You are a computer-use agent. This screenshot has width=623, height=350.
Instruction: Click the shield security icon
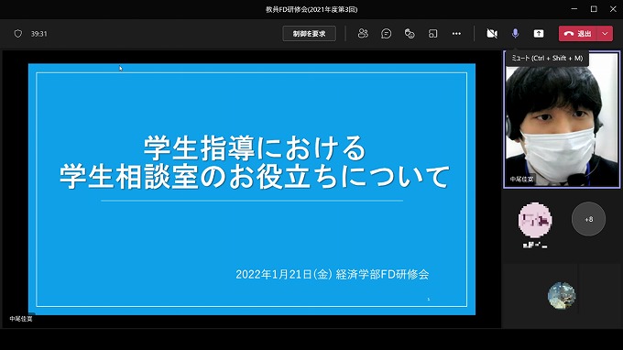coord(18,34)
